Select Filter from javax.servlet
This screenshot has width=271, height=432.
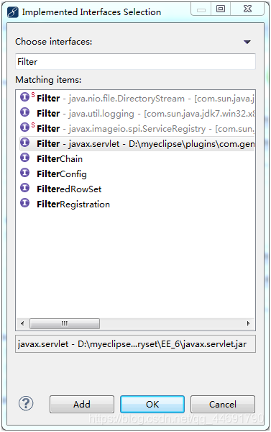pyautogui.click(x=137, y=143)
